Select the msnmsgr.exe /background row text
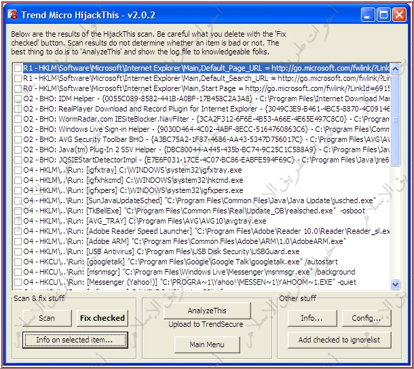The height and width of the screenshot is (369, 414). [189, 272]
